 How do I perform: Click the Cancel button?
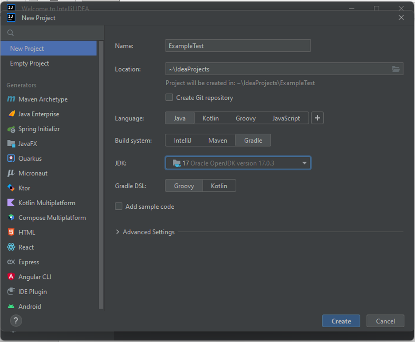(x=385, y=321)
